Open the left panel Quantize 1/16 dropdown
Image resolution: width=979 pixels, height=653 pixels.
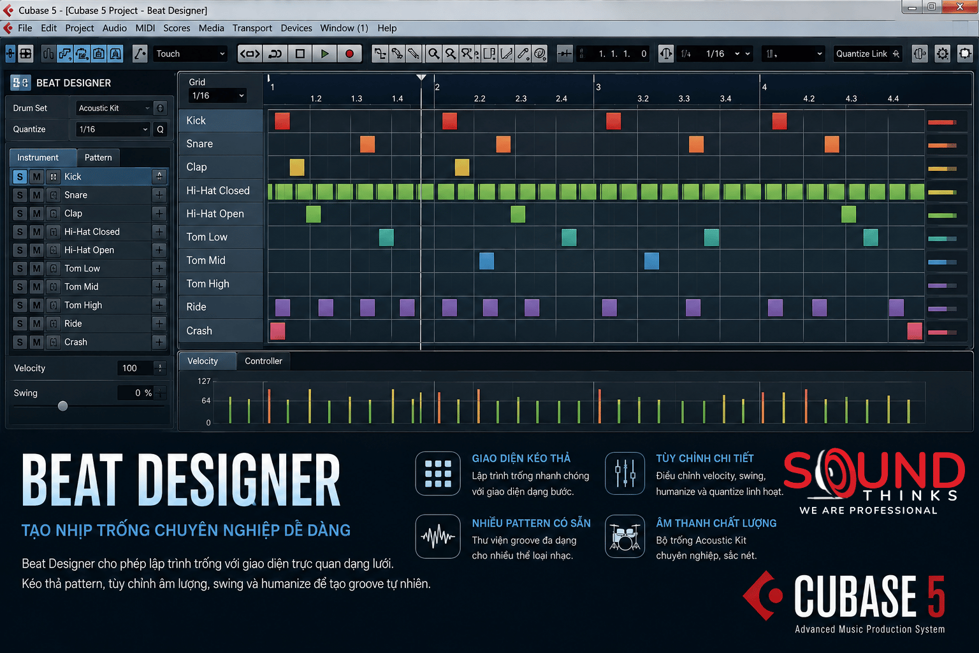click(x=113, y=129)
